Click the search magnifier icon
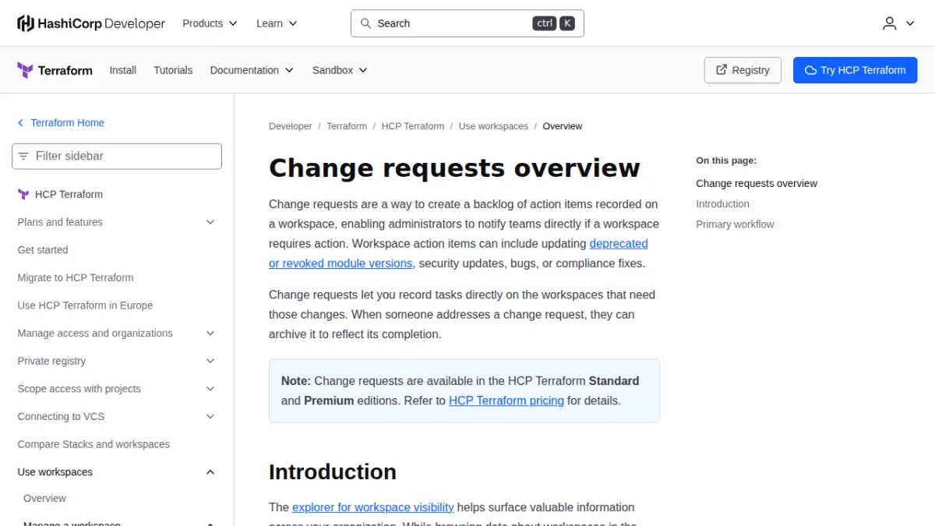The width and height of the screenshot is (935, 526). coord(365,23)
